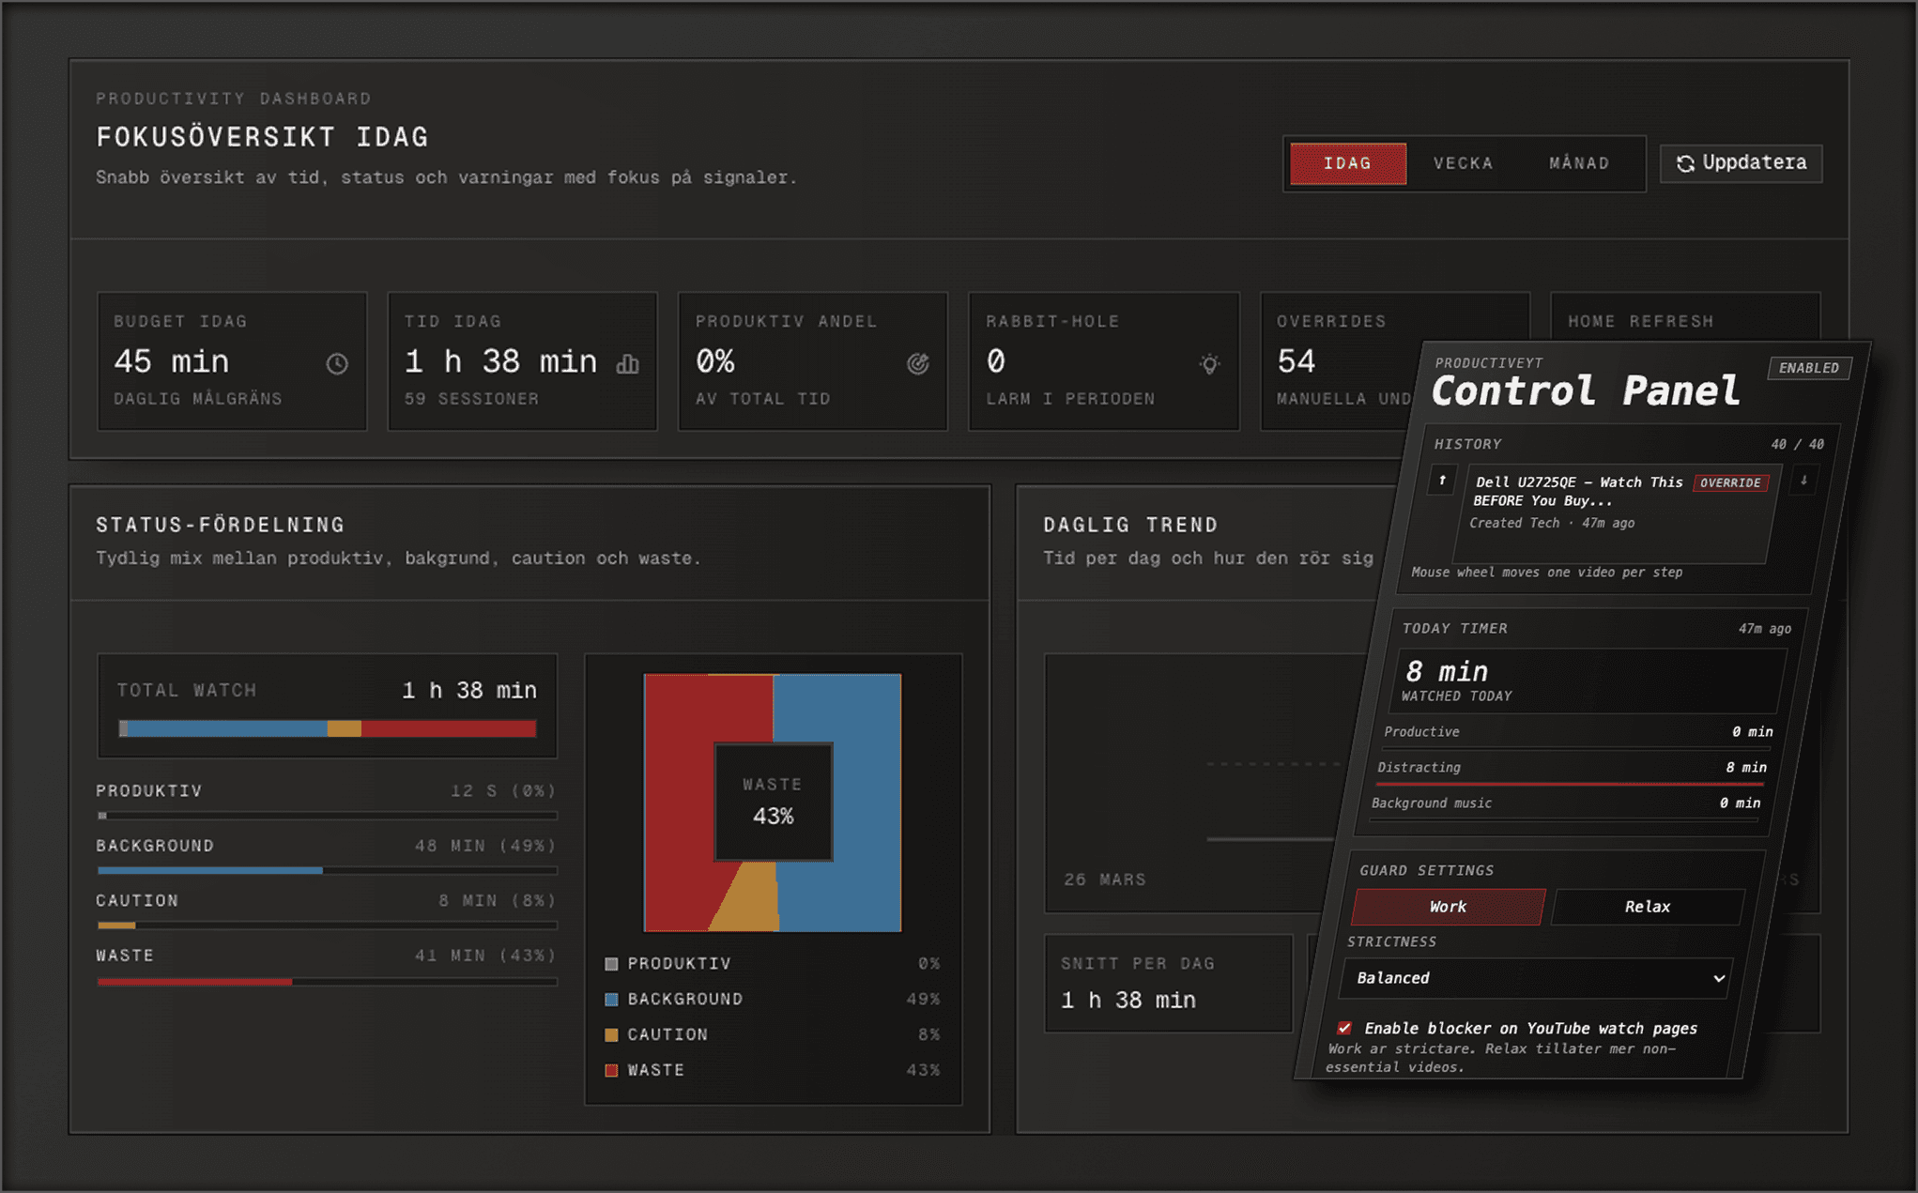
Task: Click the up arrow in History panel
Action: pyautogui.click(x=1442, y=481)
